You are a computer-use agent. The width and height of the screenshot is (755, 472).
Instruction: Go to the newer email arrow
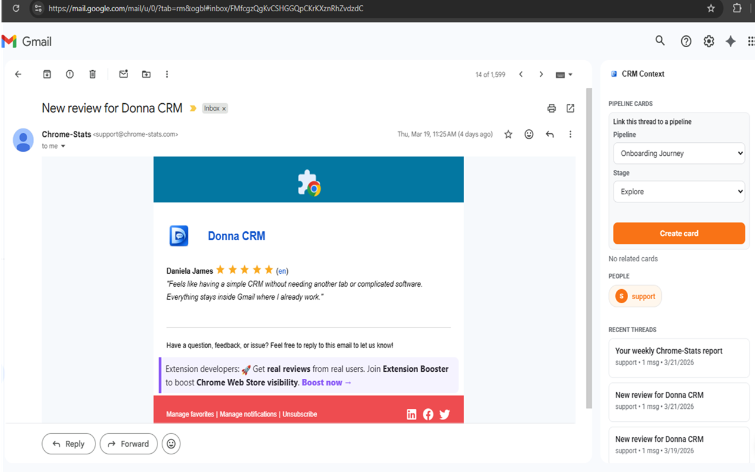pos(521,74)
